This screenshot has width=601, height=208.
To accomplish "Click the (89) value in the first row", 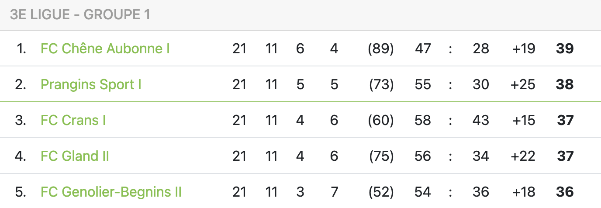I will point(381,49).
